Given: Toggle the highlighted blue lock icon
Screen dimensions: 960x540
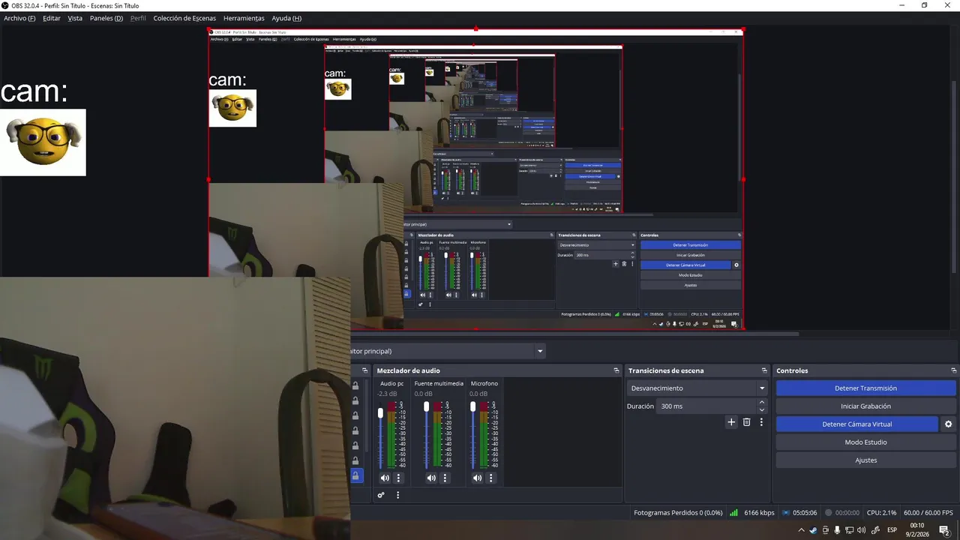Looking at the screenshot, I should tap(355, 475).
